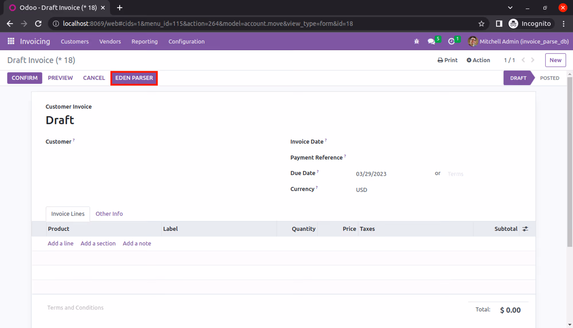Go to next record arrow
The image size is (573, 328).
point(533,60)
